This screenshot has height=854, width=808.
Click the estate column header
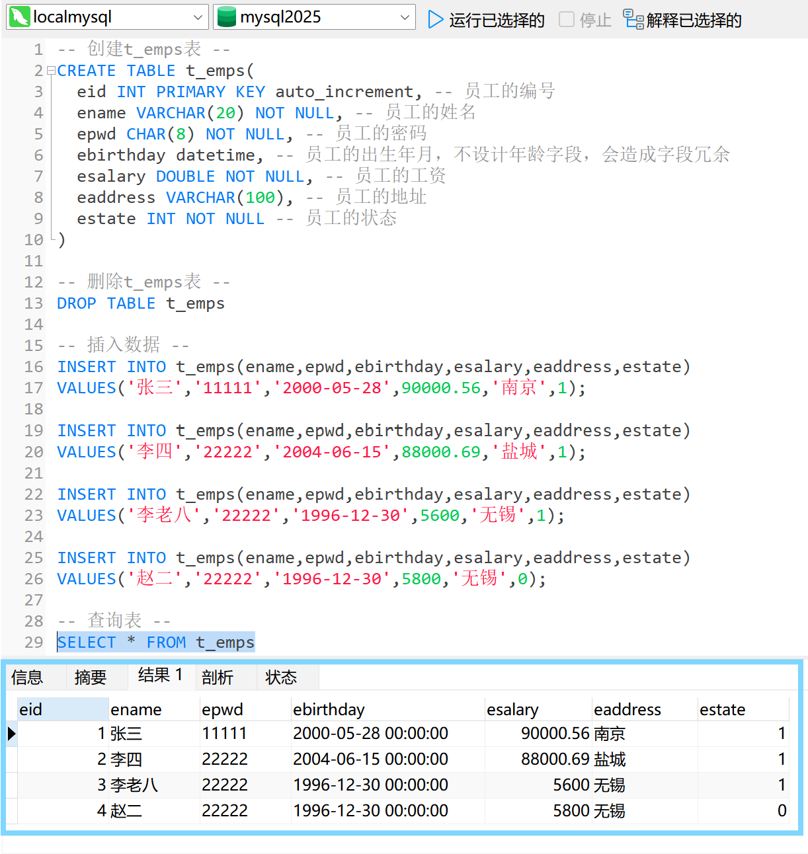coord(743,709)
